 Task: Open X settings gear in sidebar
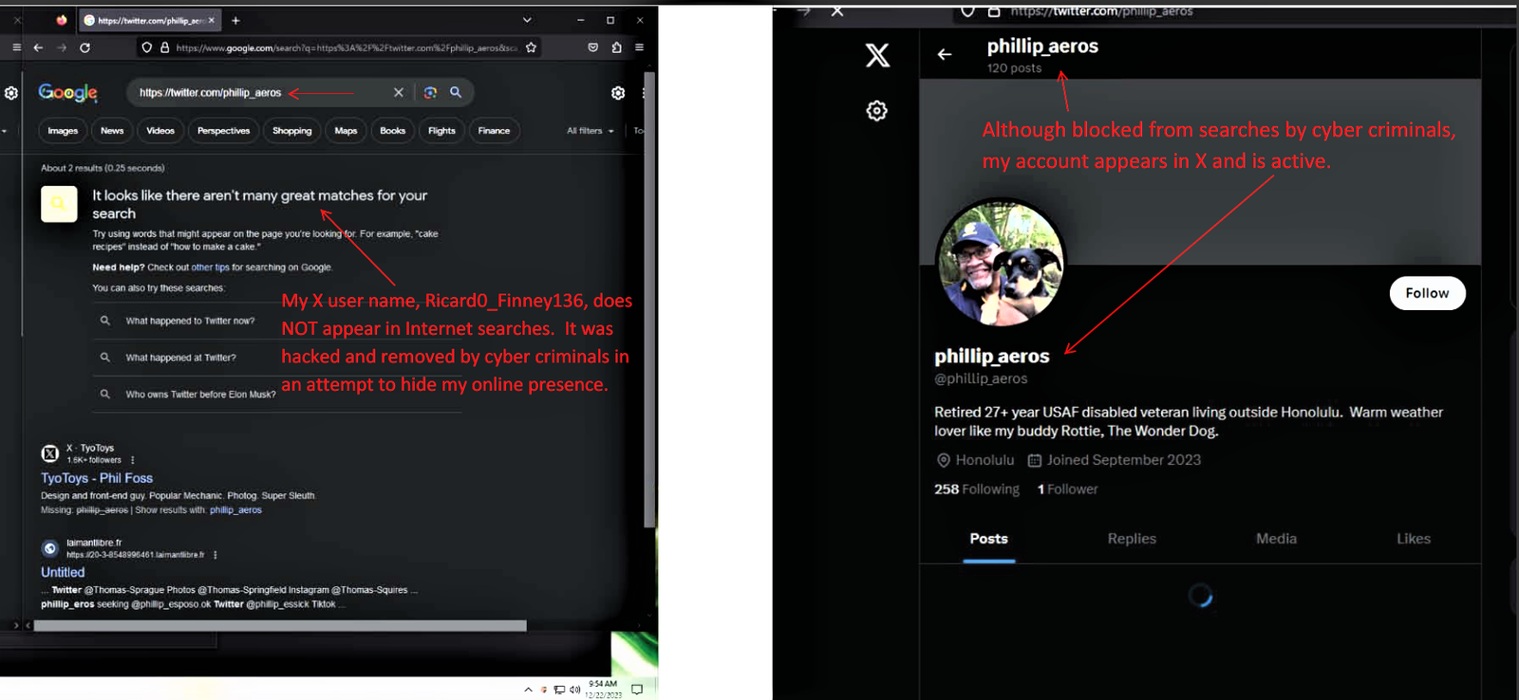pos(876,111)
